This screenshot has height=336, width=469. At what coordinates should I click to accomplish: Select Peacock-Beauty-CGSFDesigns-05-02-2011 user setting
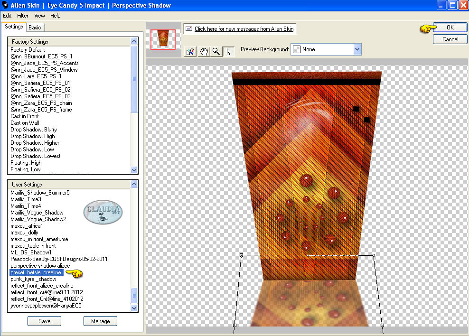click(x=59, y=259)
